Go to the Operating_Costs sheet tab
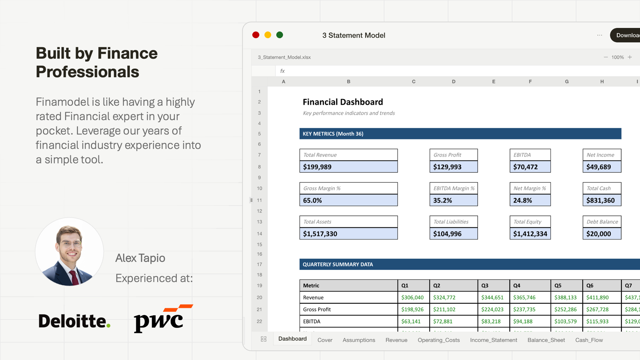Viewport: 640px width, 360px height. [x=438, y=340]
